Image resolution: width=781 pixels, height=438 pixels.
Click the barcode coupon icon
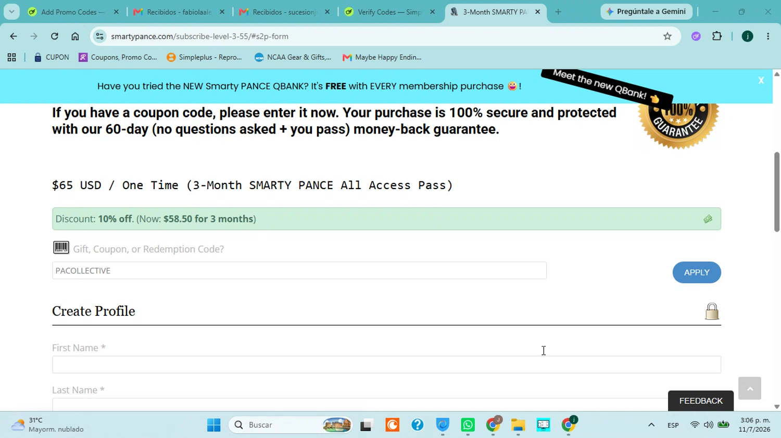[61, 247]
